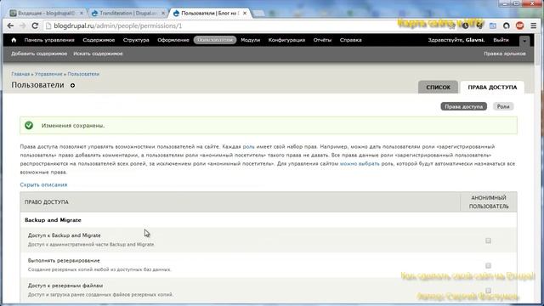Open Оформление in admin menu
This screenshot has height=306, width=544.
tap(173, 40)
